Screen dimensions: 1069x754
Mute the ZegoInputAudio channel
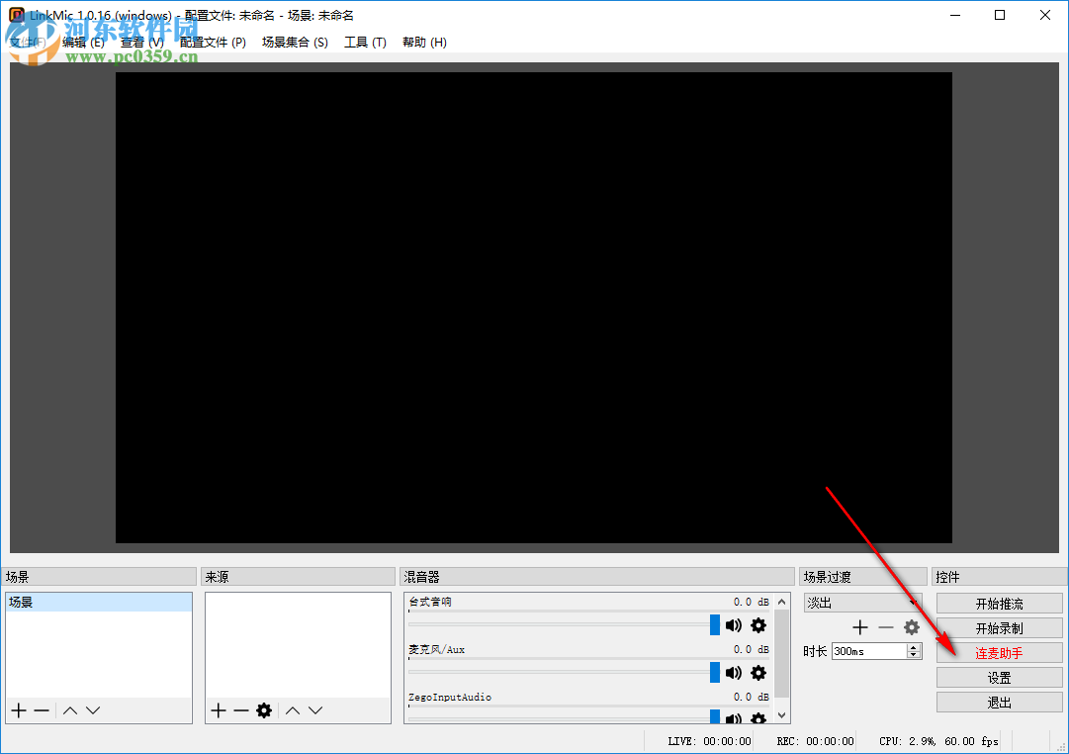click(x=734, y=717)
